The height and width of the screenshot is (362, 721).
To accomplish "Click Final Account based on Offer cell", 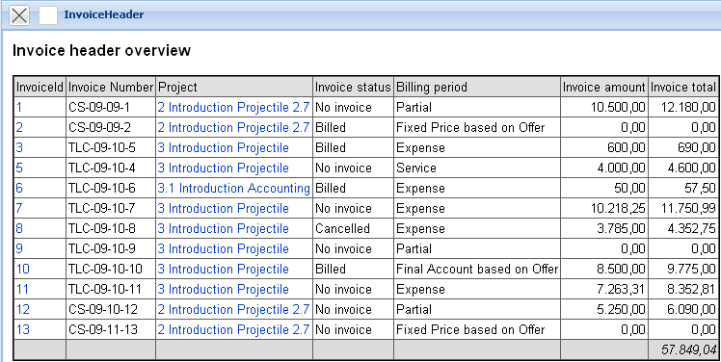I will [x=477, y=270].
